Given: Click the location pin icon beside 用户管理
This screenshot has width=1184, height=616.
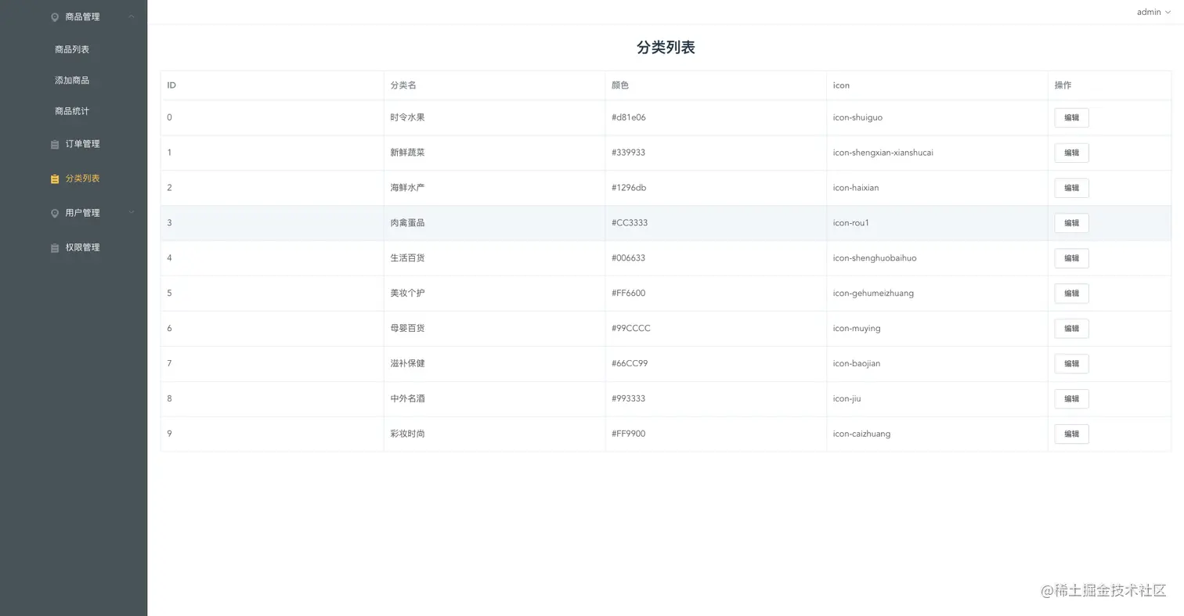Looking at the screenshot, I should click(55, 214).
